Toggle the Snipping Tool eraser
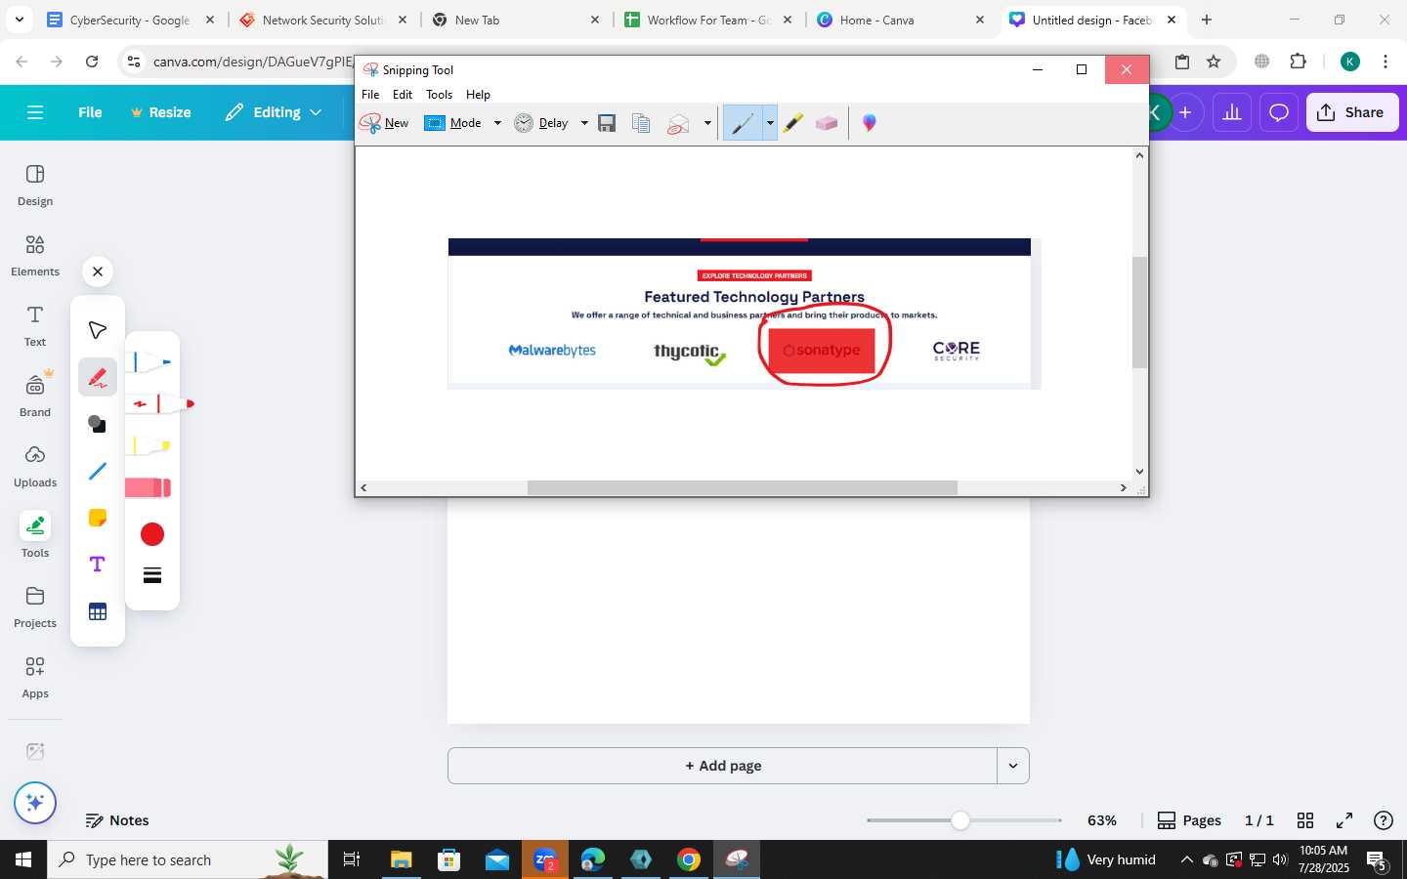Viewport: 1407px width, 879px height. click(x=827, y=123)
